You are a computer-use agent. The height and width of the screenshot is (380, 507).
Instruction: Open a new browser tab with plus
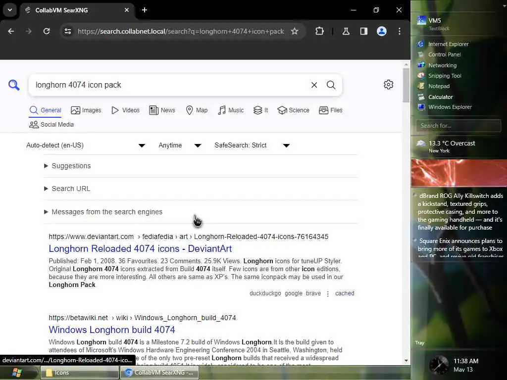coord(145,10)
